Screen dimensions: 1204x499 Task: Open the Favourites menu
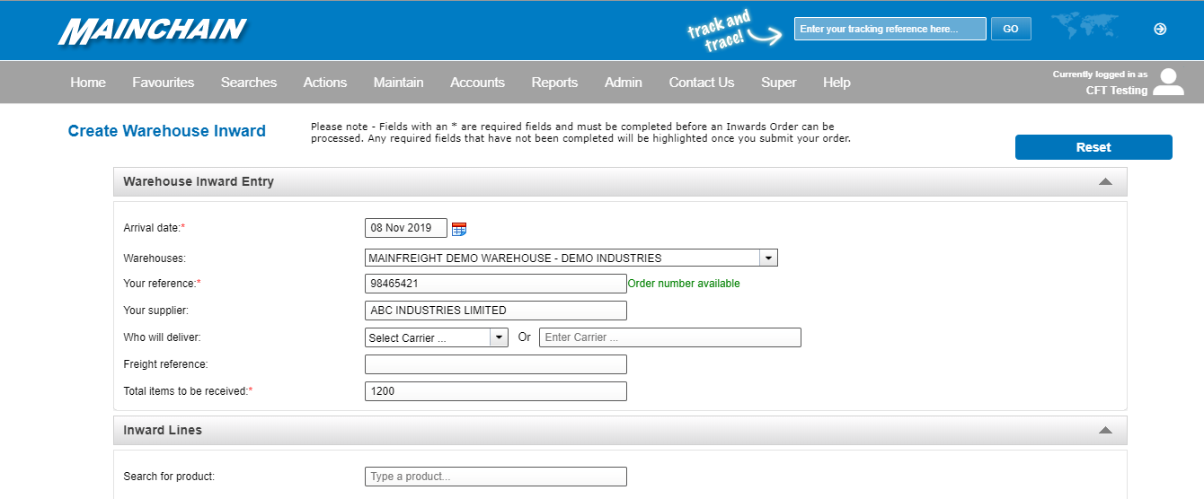pyautogui.click(x=163, y=83)
